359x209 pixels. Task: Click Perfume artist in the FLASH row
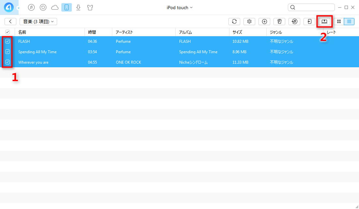123,41
